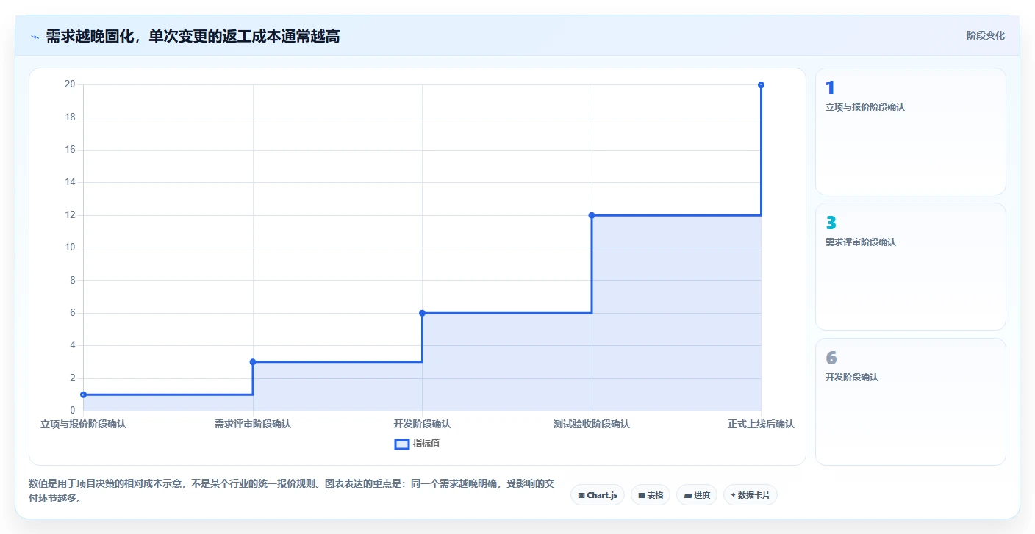The image size is (1035, 534).
Task: Click the lightning icon beside the title
Action: (35, 37)
